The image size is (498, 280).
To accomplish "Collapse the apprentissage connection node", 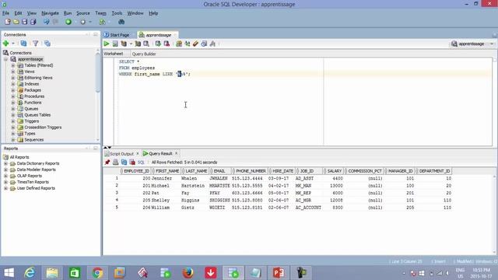I will tap(5, 59).
